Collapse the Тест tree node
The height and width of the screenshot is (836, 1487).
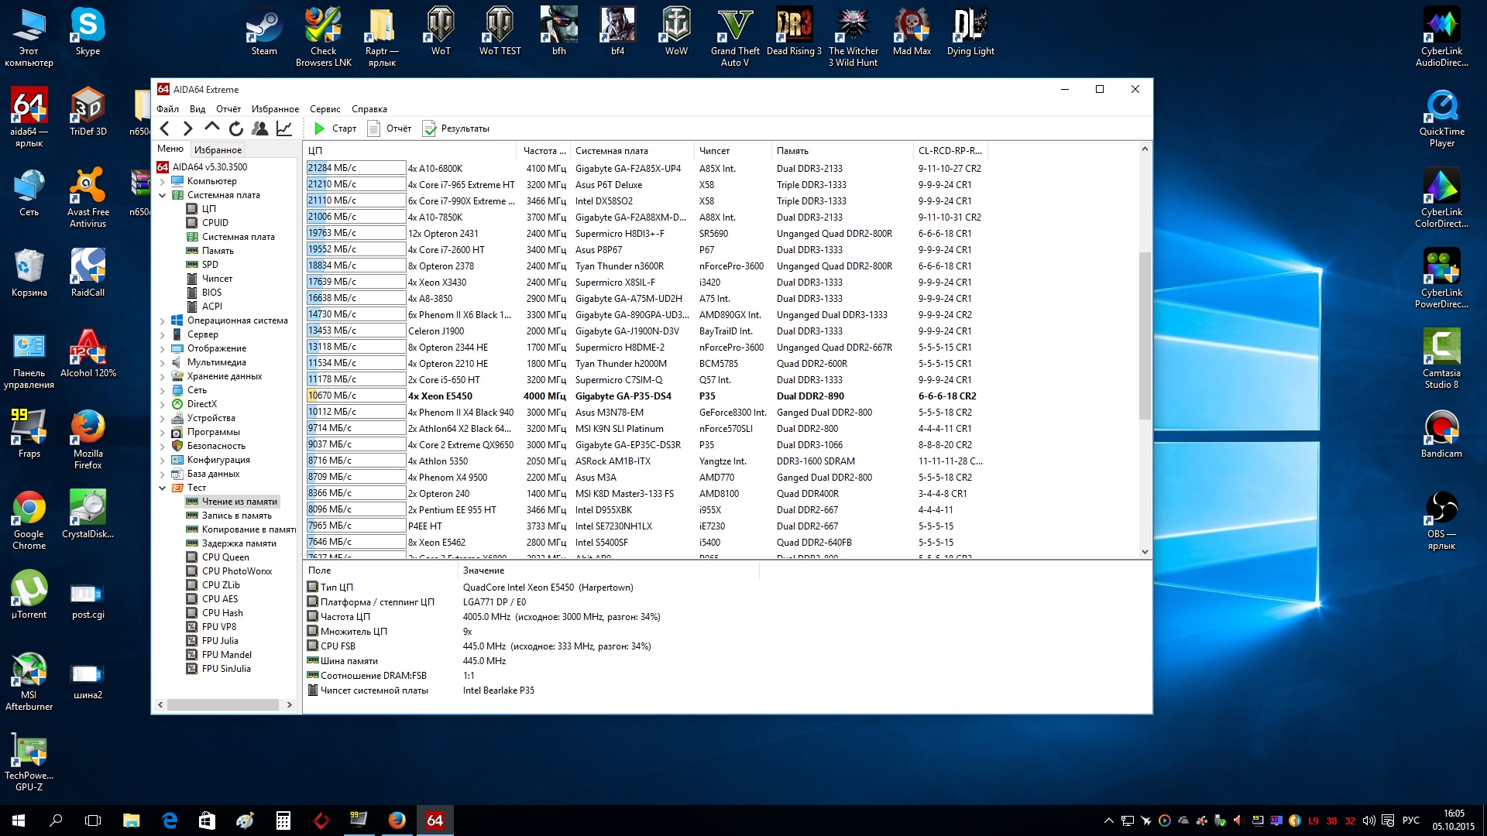163,488
